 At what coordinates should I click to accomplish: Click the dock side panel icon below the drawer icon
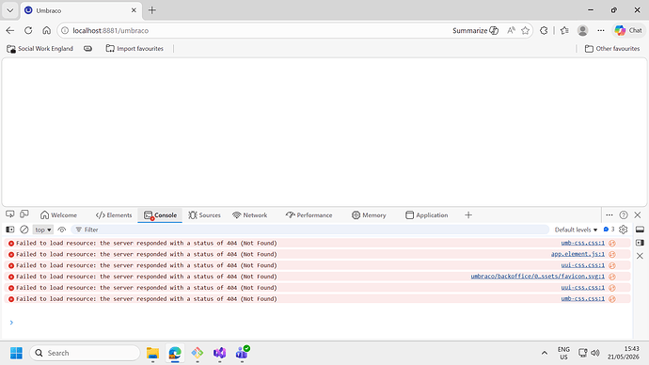click(x=640, y=243)
